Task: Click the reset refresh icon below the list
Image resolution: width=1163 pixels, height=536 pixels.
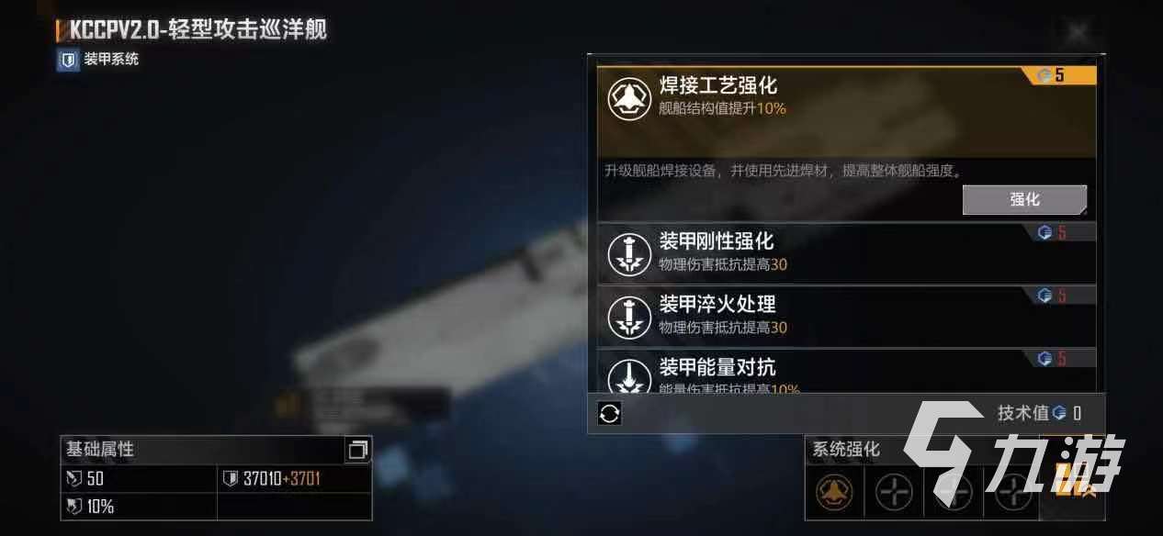Action: tap(610, 414)
